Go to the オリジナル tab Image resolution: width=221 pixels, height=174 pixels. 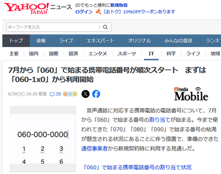(x=139, y=41)
